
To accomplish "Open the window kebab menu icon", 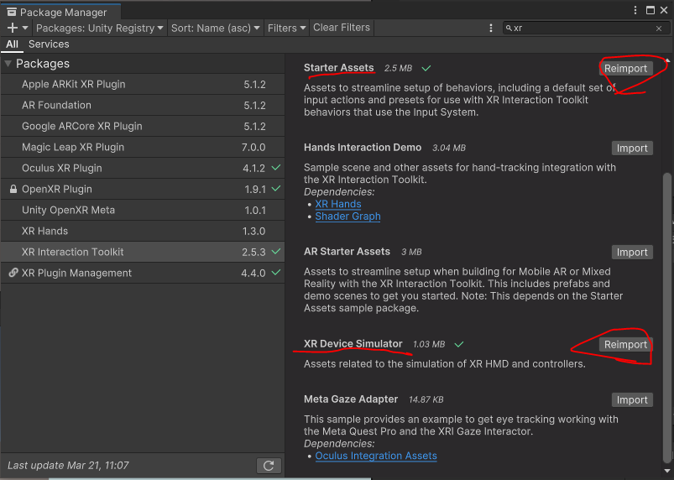I will [635, 10].
